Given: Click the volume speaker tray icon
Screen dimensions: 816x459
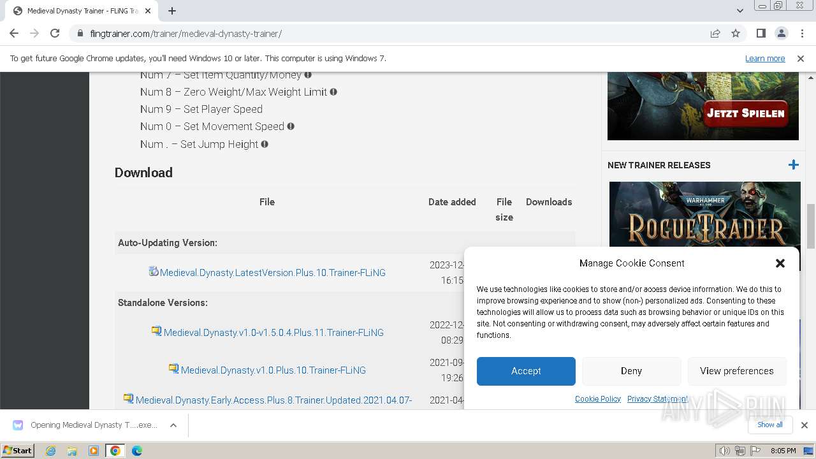Looking at the screenshot, I should (x=725, y=451).
